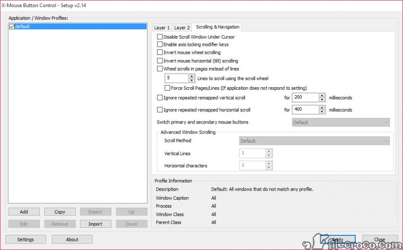
Task: Enable Disable Scroll Window Under Cursor
Action: [x=160, y=37]
